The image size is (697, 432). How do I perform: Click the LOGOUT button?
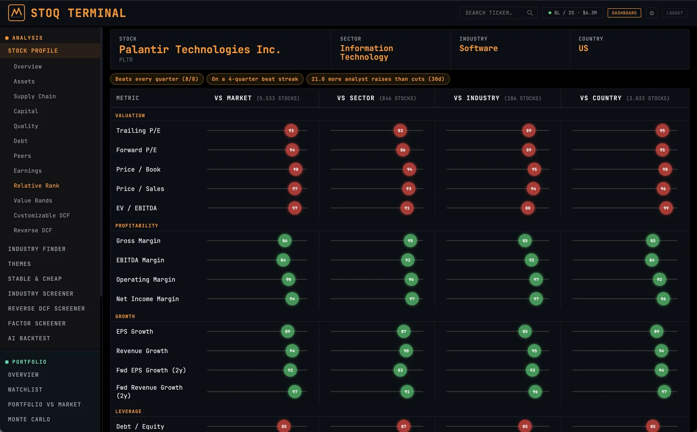click(x=675, y=13)
